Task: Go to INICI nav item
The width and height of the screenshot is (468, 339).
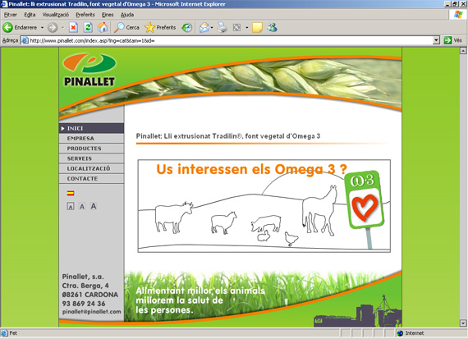Action: pyautogui.click(x=91, y=128)
